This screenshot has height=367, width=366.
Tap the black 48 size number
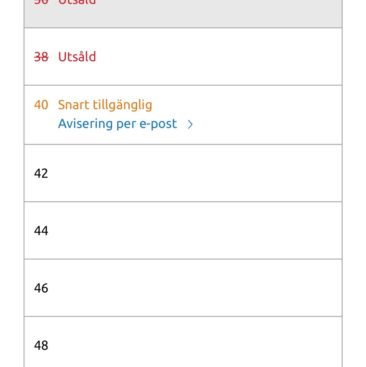(41, 345)
